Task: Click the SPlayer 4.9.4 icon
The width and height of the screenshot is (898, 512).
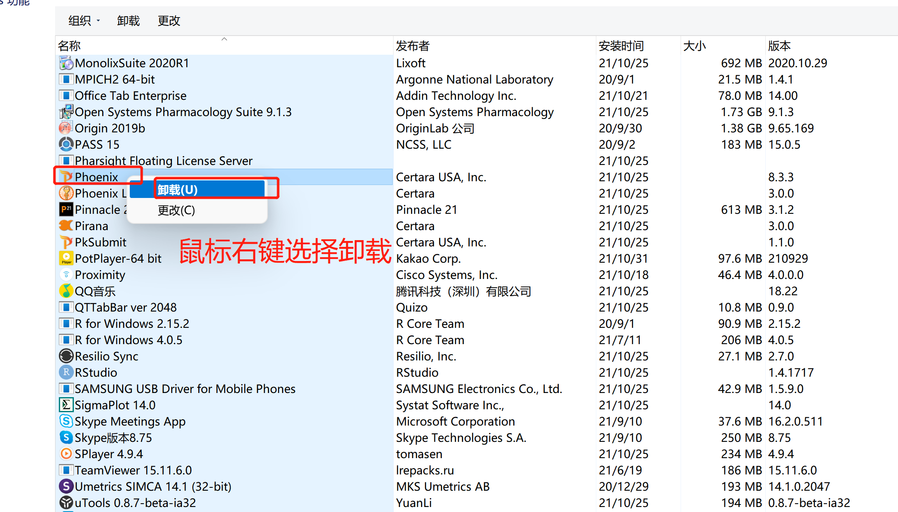Action: pos(66,454)
